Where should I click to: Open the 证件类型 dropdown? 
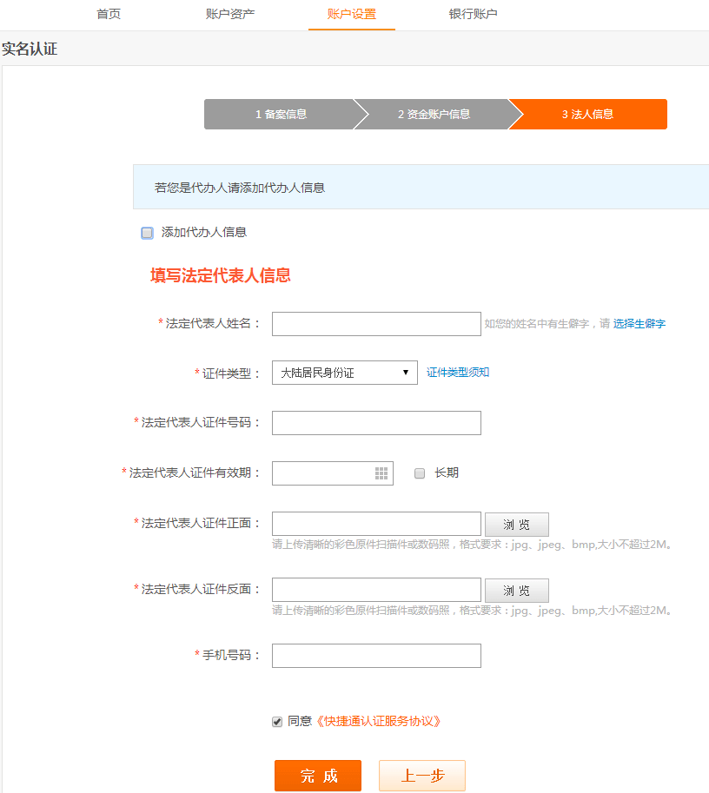click(345, 373)
